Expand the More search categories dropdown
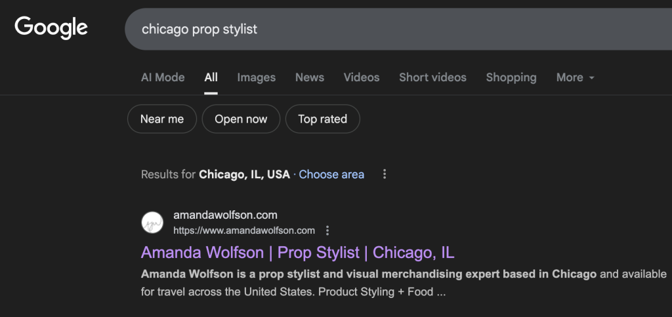The height and width of the screenshot is (317, 672). point(575,77)
